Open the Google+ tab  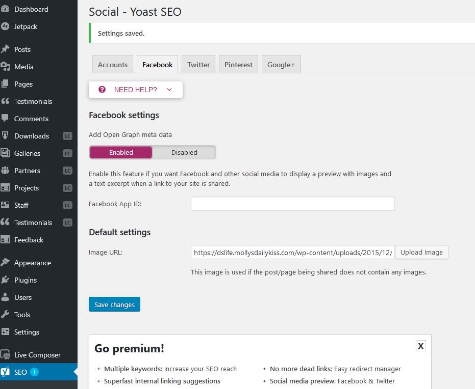coord(281,64)
